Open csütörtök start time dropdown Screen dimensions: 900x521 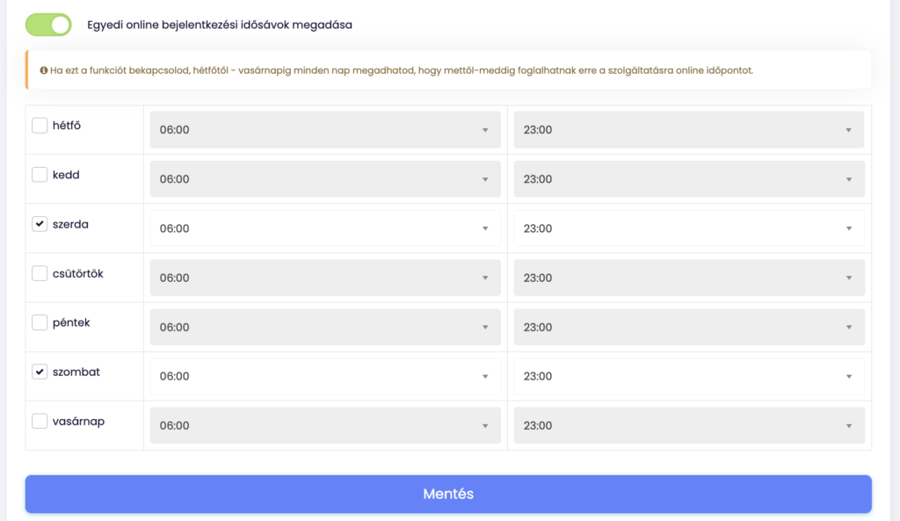coord(325,278)
